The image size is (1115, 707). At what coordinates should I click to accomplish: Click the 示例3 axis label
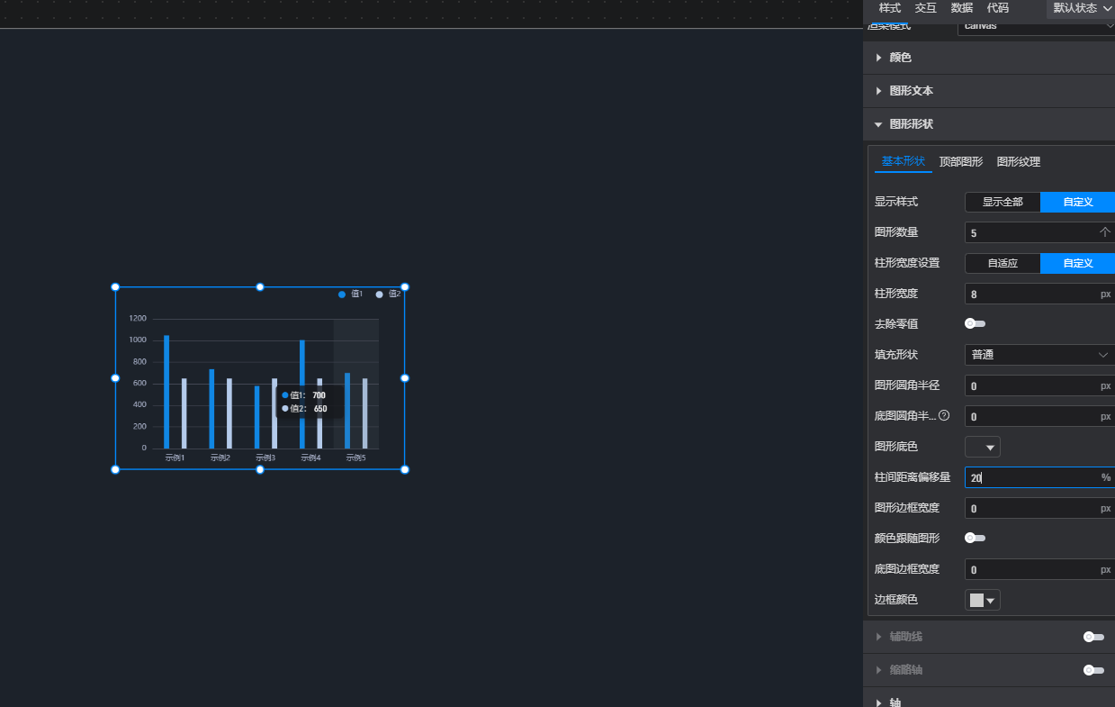pos(265,458)
